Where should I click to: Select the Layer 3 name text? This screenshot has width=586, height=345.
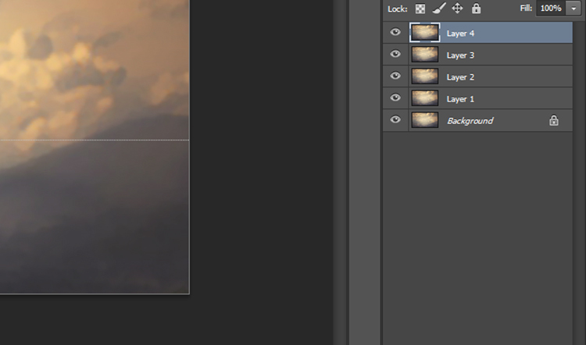click(x=460, y=55)
